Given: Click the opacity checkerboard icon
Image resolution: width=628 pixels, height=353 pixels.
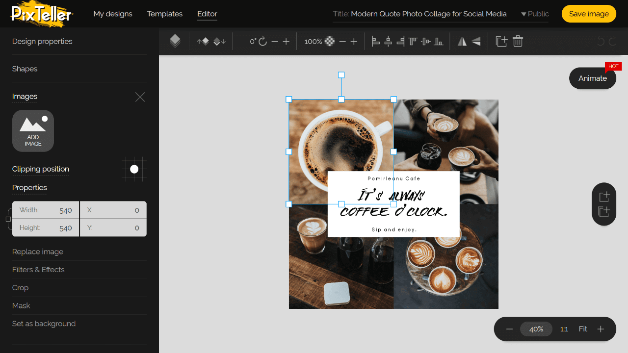Looking at the screenshot, I should point(330,42).
